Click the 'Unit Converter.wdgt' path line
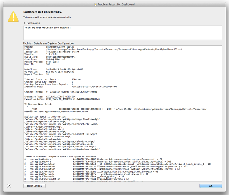229x195 pixels. 48,136
